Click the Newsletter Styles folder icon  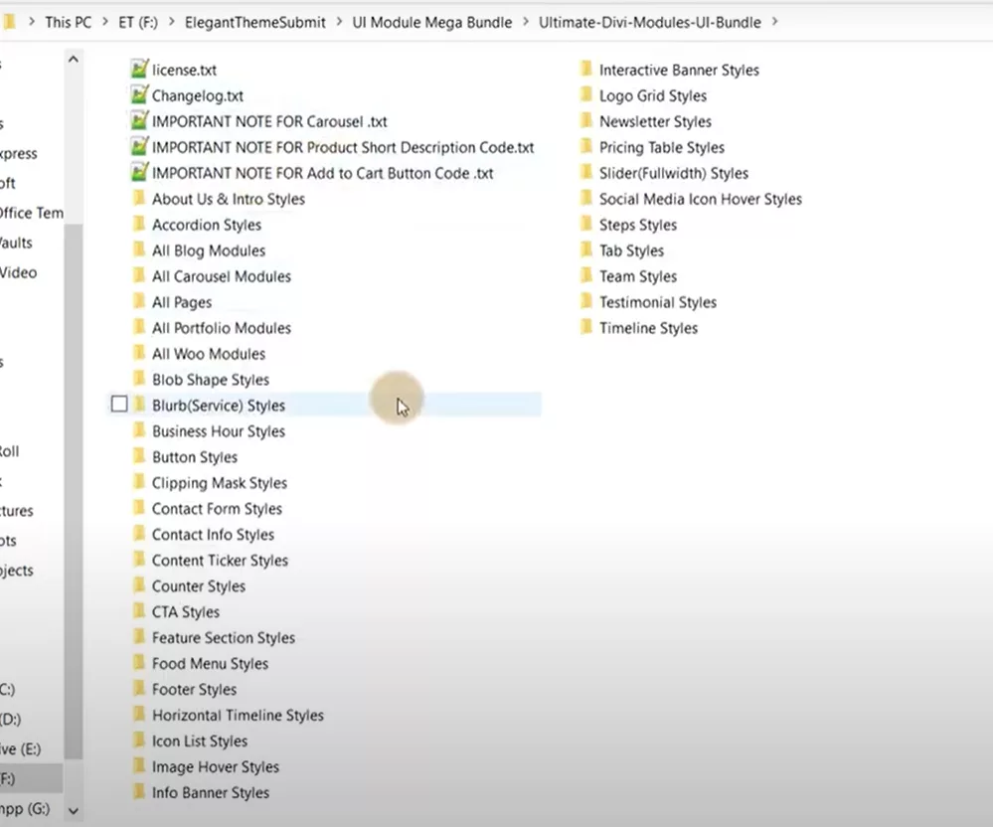coord(586,121)
